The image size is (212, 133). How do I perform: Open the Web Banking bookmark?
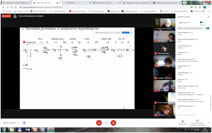pyautogui.click(x=113, y=11)
